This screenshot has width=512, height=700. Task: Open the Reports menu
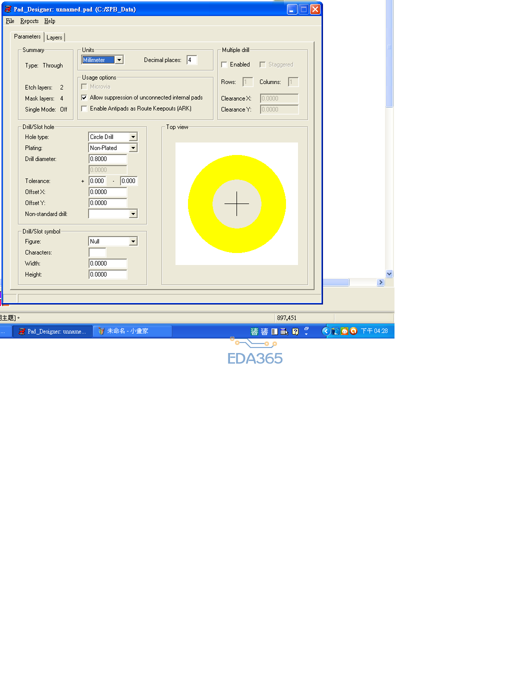[x=29, y=21]
